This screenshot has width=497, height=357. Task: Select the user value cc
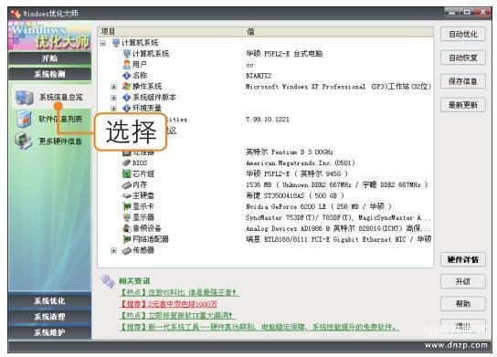coord(249,65)
